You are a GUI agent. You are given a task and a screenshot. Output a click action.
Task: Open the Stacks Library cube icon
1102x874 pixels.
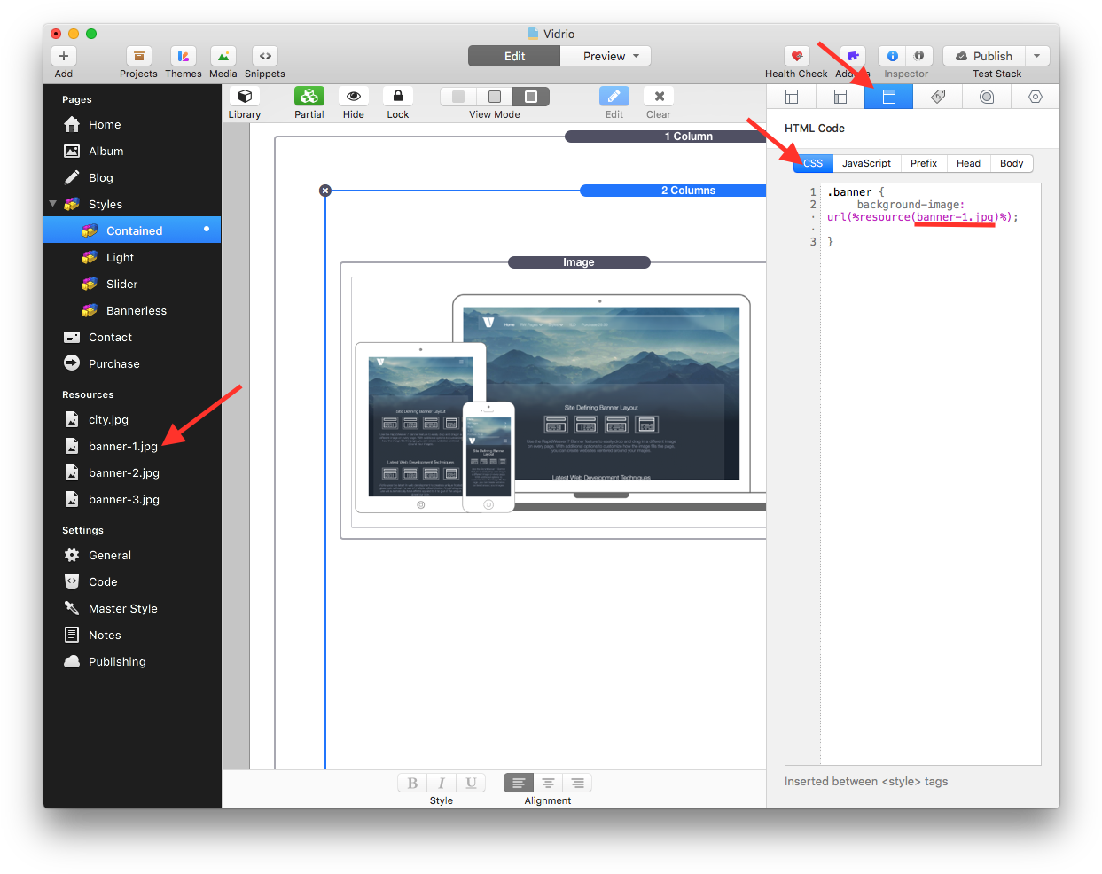245,96
